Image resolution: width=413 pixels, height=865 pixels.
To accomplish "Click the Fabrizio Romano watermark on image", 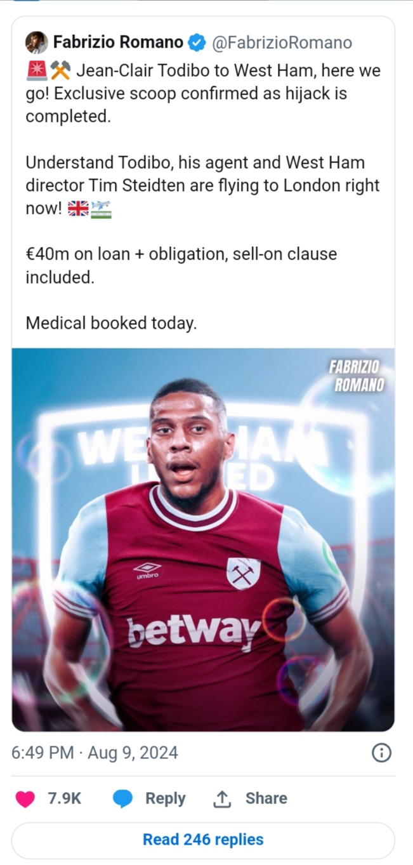I will pos(356,375).
